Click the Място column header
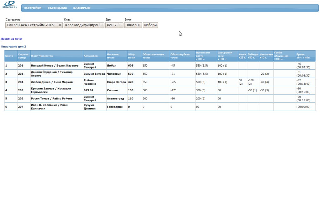Viewport: 320px width, 200px height. pyautogui.click(x=9, y=56)
